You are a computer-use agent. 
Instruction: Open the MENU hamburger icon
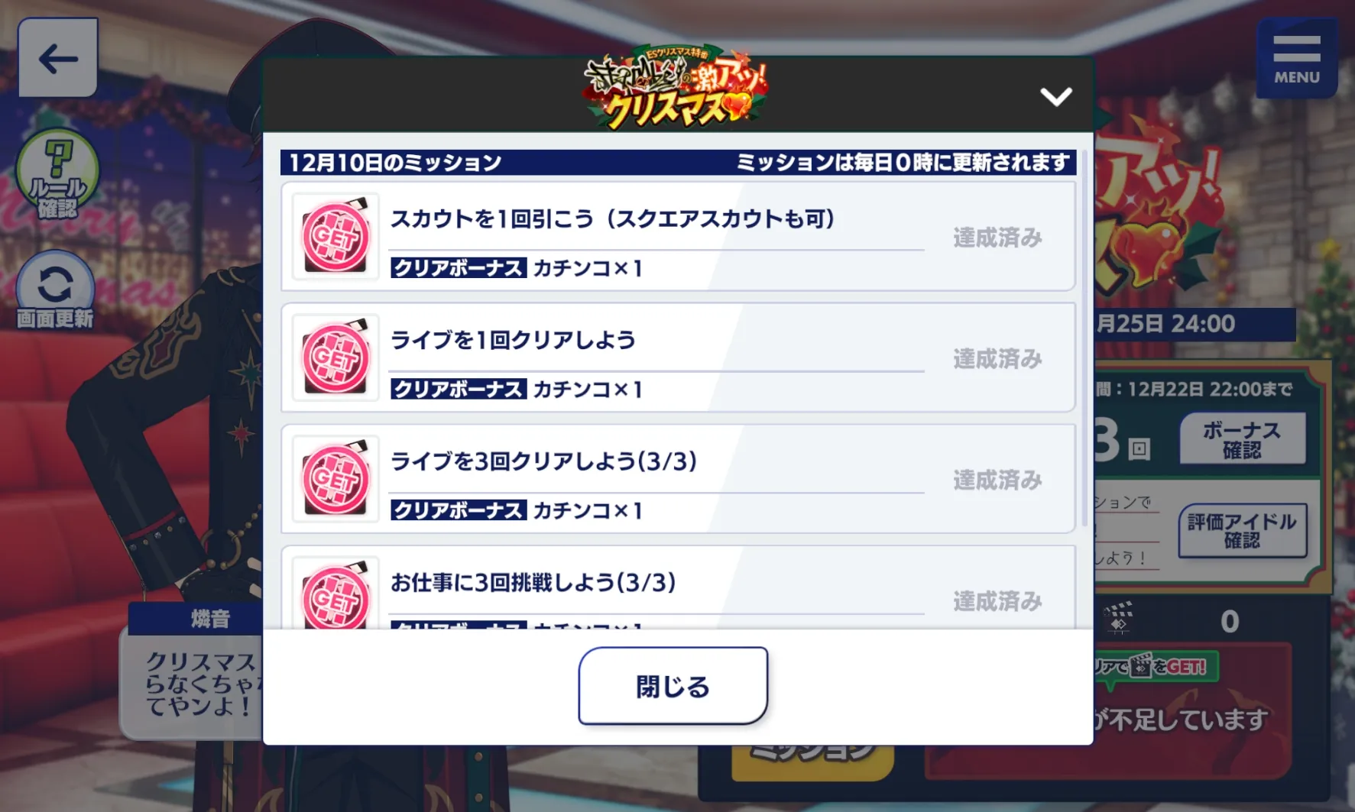point(1296,59)
